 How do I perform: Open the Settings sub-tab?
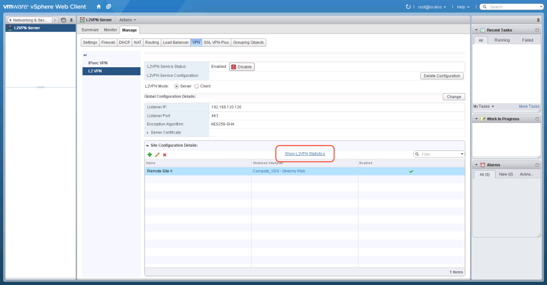click(90, 43)
